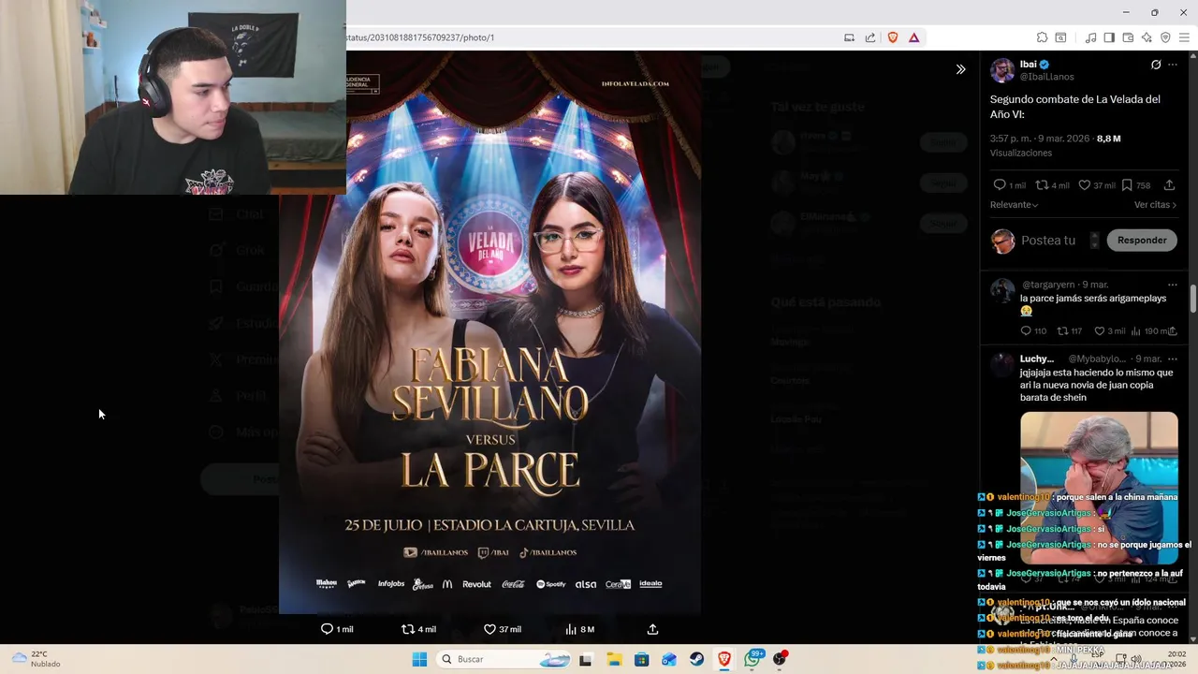Click @targaryern's avatar in replies

(x=1002, y=290)
